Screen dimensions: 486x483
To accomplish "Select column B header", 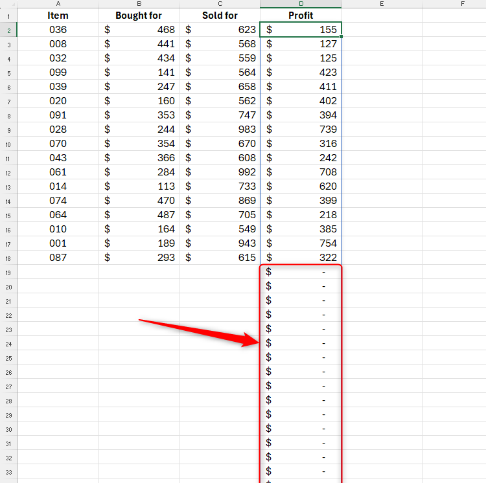I will 139,4.
